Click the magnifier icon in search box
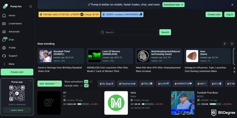 pyautogui.click(x=103, y=32)
